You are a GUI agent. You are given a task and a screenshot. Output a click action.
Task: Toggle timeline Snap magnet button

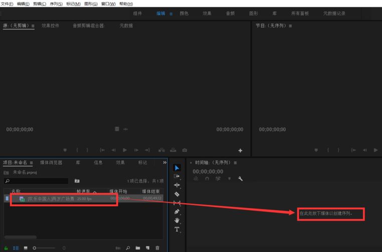207,179
